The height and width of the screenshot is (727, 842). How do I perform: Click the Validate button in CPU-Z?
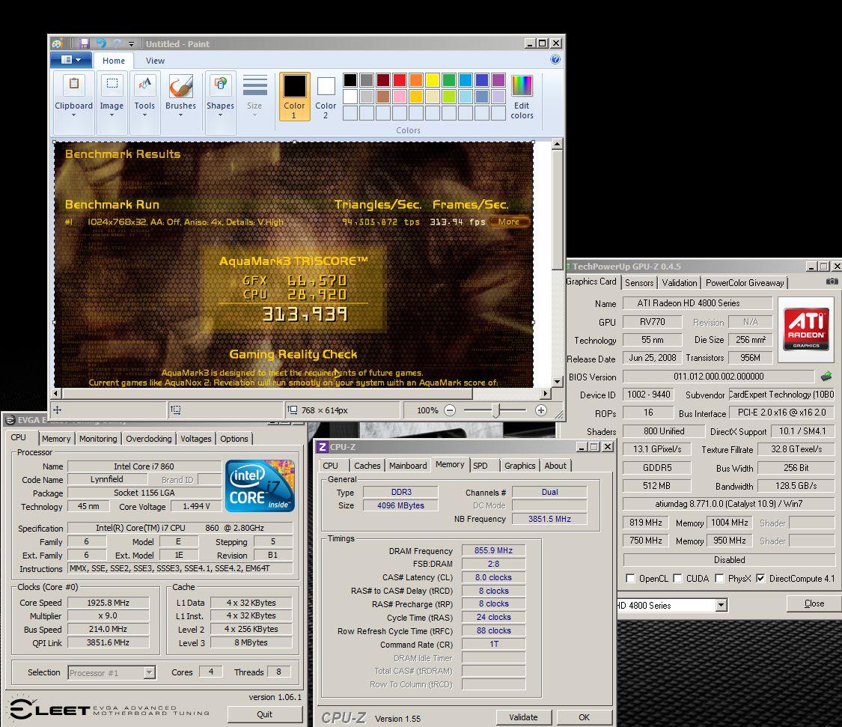[x=523, y=717]
